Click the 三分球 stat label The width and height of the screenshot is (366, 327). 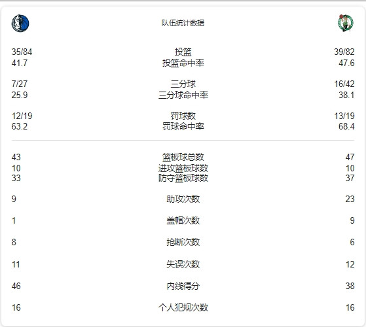[183, 84]
